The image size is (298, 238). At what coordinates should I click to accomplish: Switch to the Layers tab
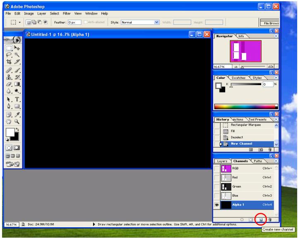tap(222, 161)
